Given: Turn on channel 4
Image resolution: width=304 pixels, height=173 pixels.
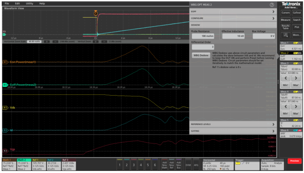Looking at the screenshot, I should point(141,165).
